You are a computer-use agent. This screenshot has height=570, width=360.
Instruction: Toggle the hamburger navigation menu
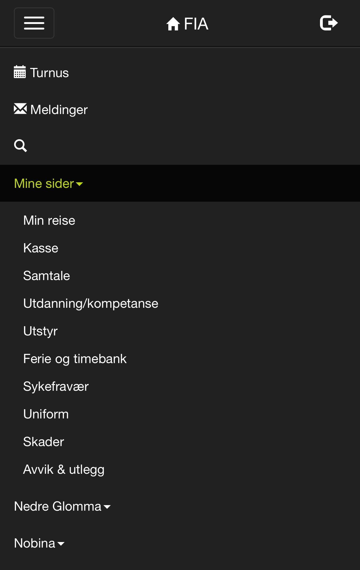[x=34, y=23]
